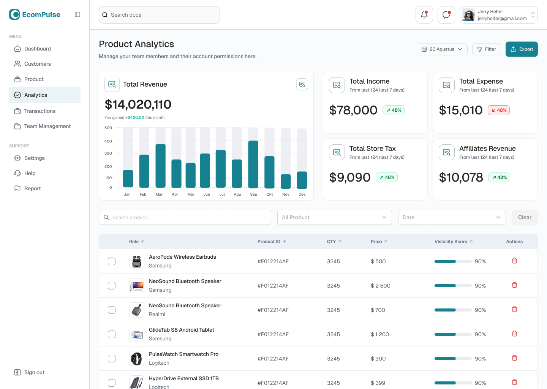Image resolution: width=547 pixels, height=389 pixels.
Task: Click the search icon in the docs search bar
Action: point(105,14)
